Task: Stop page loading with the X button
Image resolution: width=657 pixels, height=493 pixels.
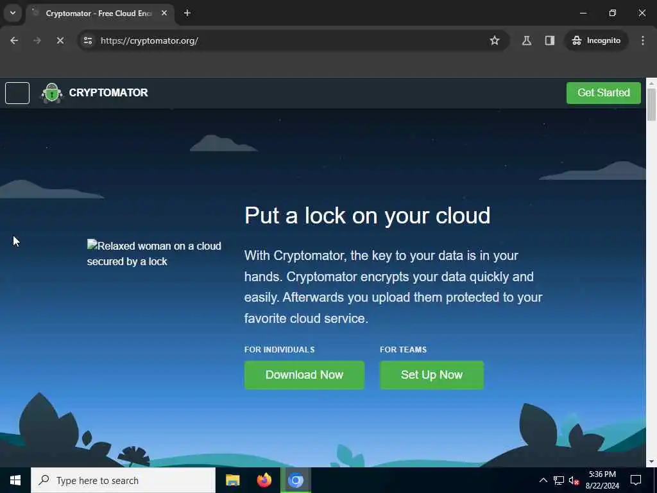Action: (60, 40)
